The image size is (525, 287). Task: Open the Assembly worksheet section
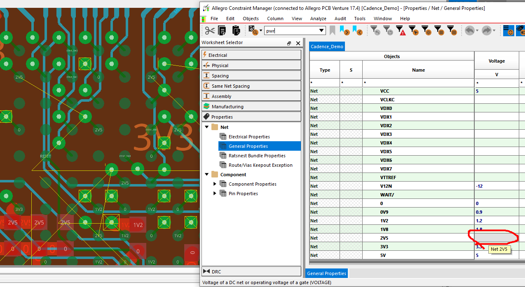tap(251, 96)
